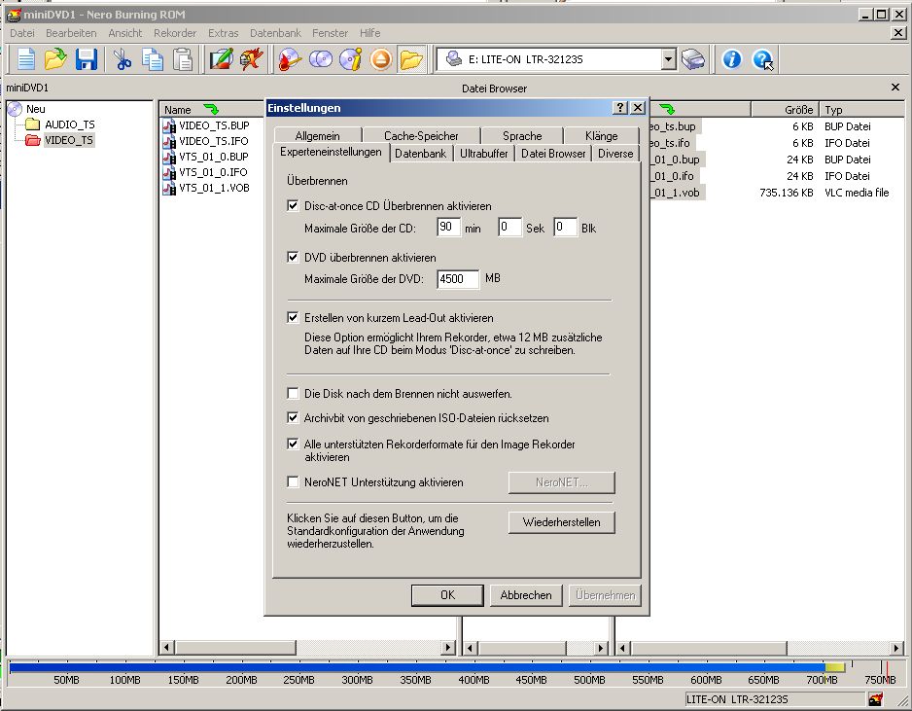Switch to the Datei Browser tab

tap(553, 154)
